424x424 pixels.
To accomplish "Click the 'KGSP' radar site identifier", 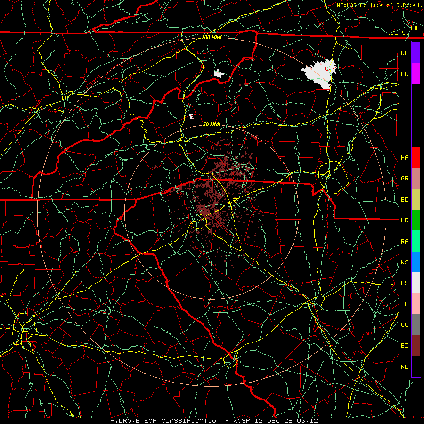I will (242, 421).
